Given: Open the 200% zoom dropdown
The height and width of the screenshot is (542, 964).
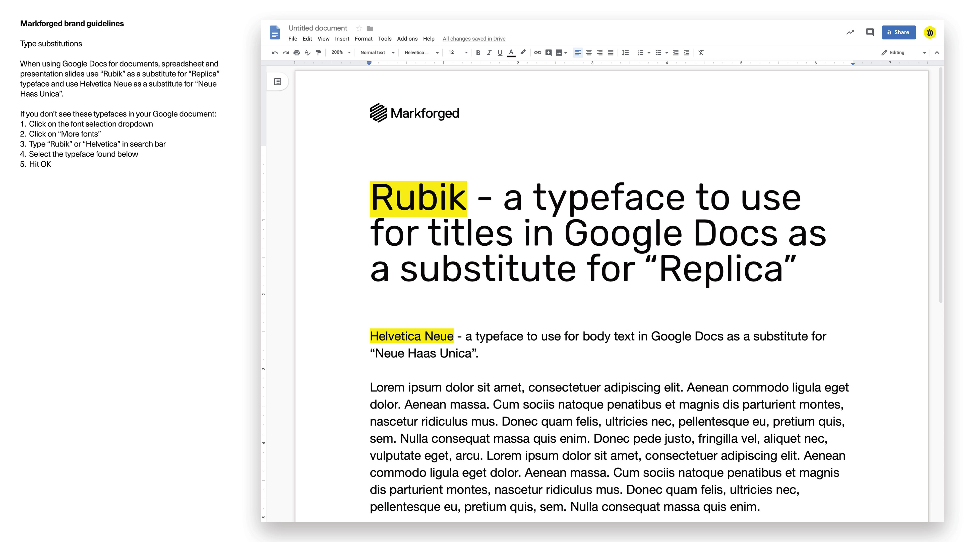Looking at the screenshot, I should 341,53.
